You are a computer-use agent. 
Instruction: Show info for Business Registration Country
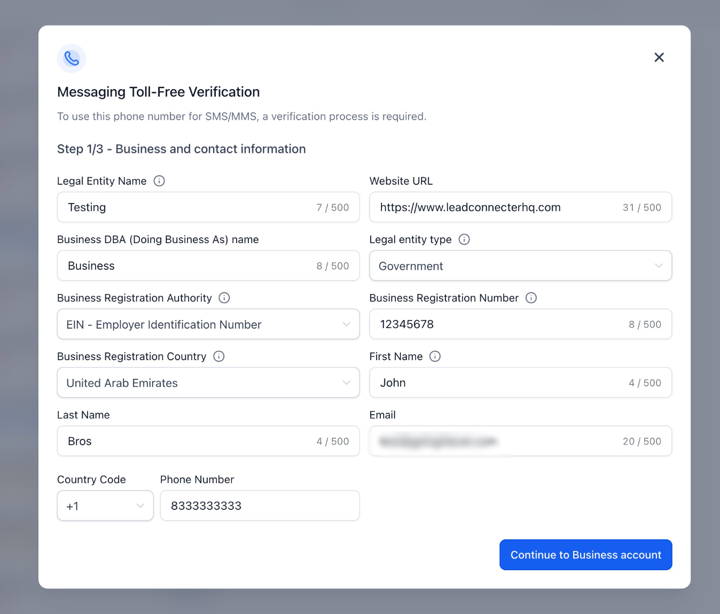pyautogui.click(x=219, y=356)
